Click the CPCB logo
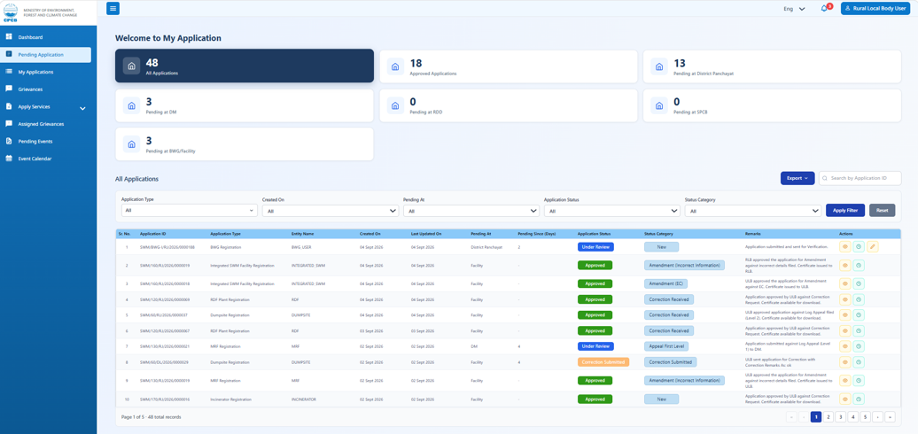Viewport: 918px width, 434px height. (x=11, y=12)
